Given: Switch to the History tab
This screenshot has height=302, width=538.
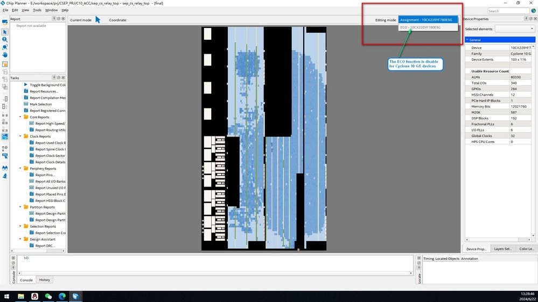Looking at the screenshot, I should click(44, 280).
